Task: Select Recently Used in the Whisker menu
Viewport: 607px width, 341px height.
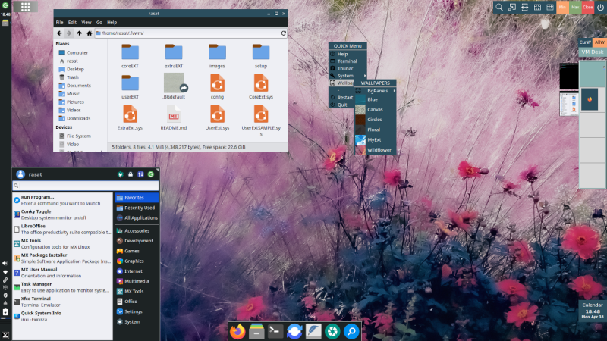Action: pos(137,208)
